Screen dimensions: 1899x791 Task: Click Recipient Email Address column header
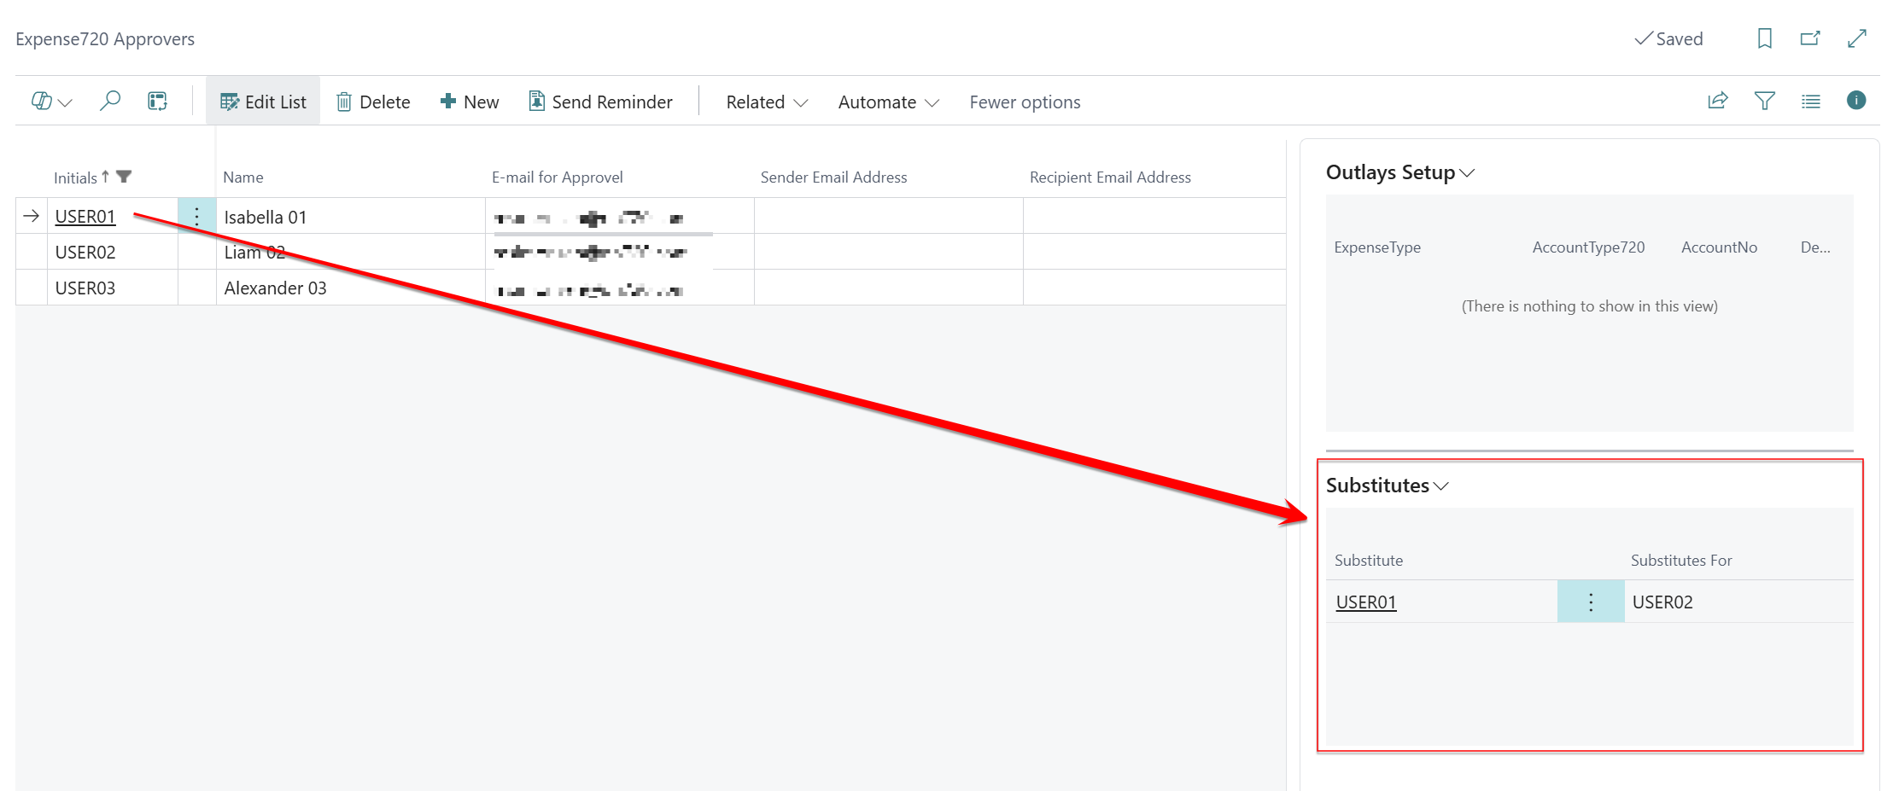[x=1110, y=177]
